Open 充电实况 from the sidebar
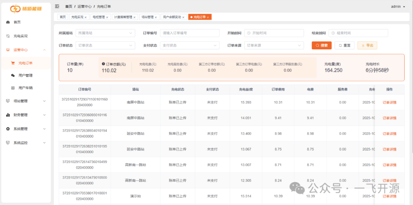Screen dimensions: 413x205 point(20,36)
